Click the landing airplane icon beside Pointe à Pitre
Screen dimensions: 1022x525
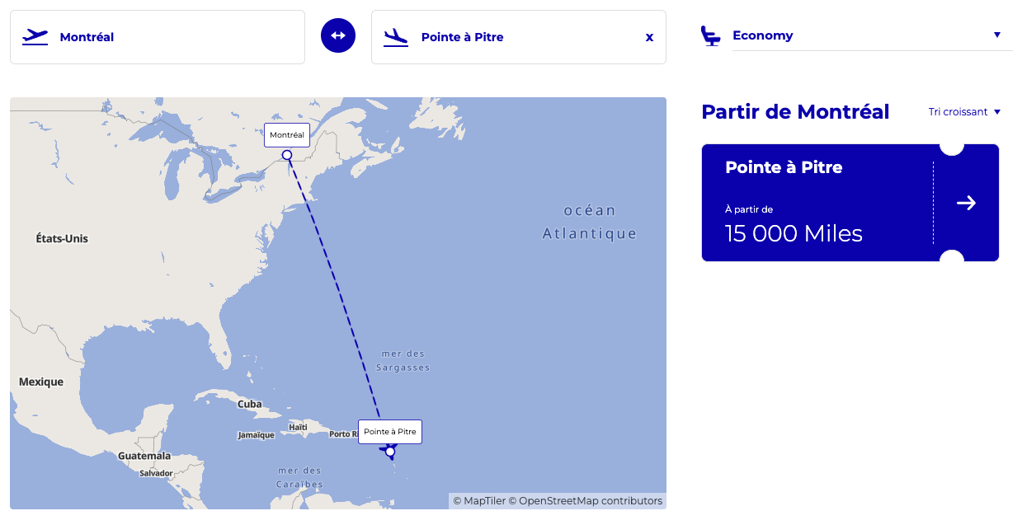[396, 36]
